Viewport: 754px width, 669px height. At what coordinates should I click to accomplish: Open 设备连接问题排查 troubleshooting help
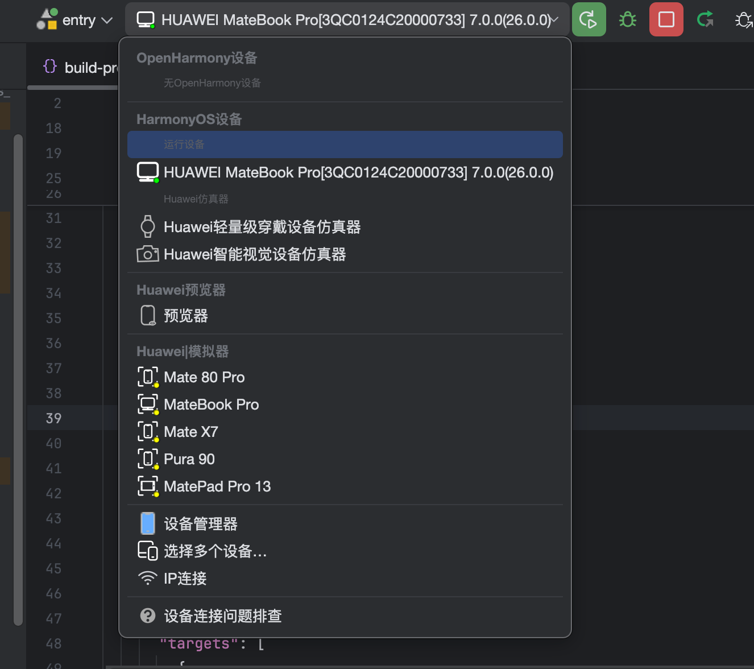[x=345, y=616]
